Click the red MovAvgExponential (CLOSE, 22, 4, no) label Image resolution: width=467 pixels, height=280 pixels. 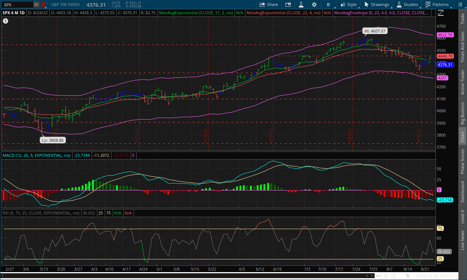click(284, 12)
